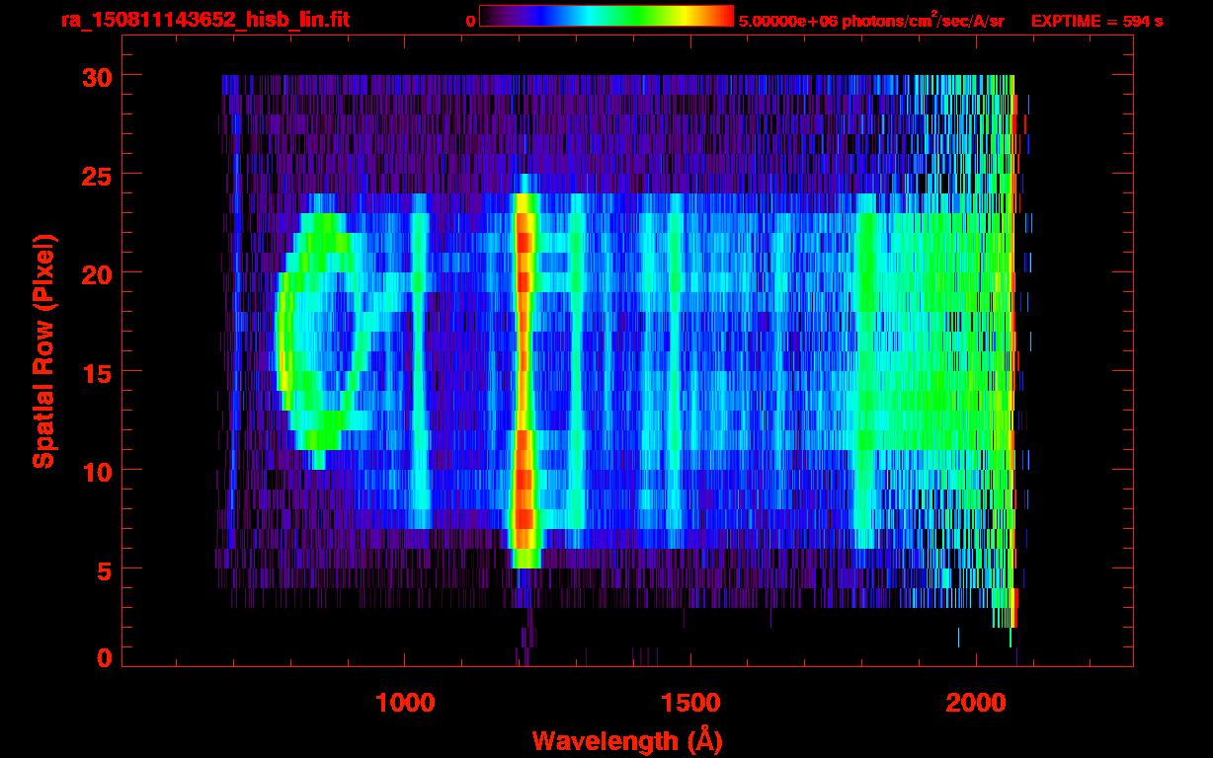
Task: Click the x-axis tick label 1000
Action: [405, 703]
